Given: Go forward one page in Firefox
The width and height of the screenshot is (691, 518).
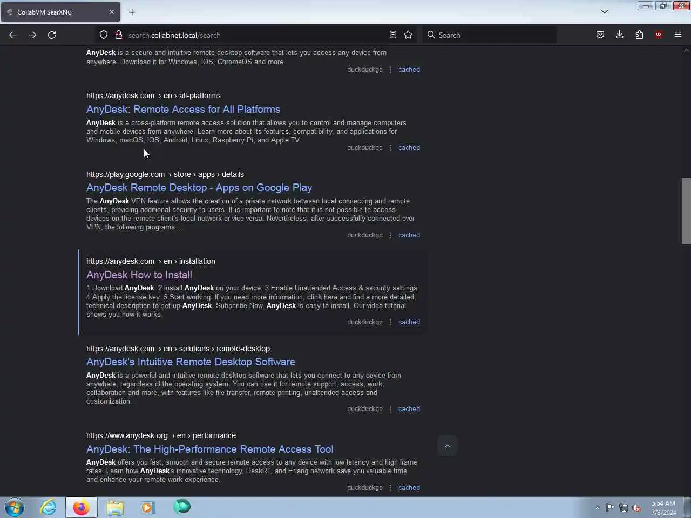Looking at the screenshot, I should coord(32,35).
